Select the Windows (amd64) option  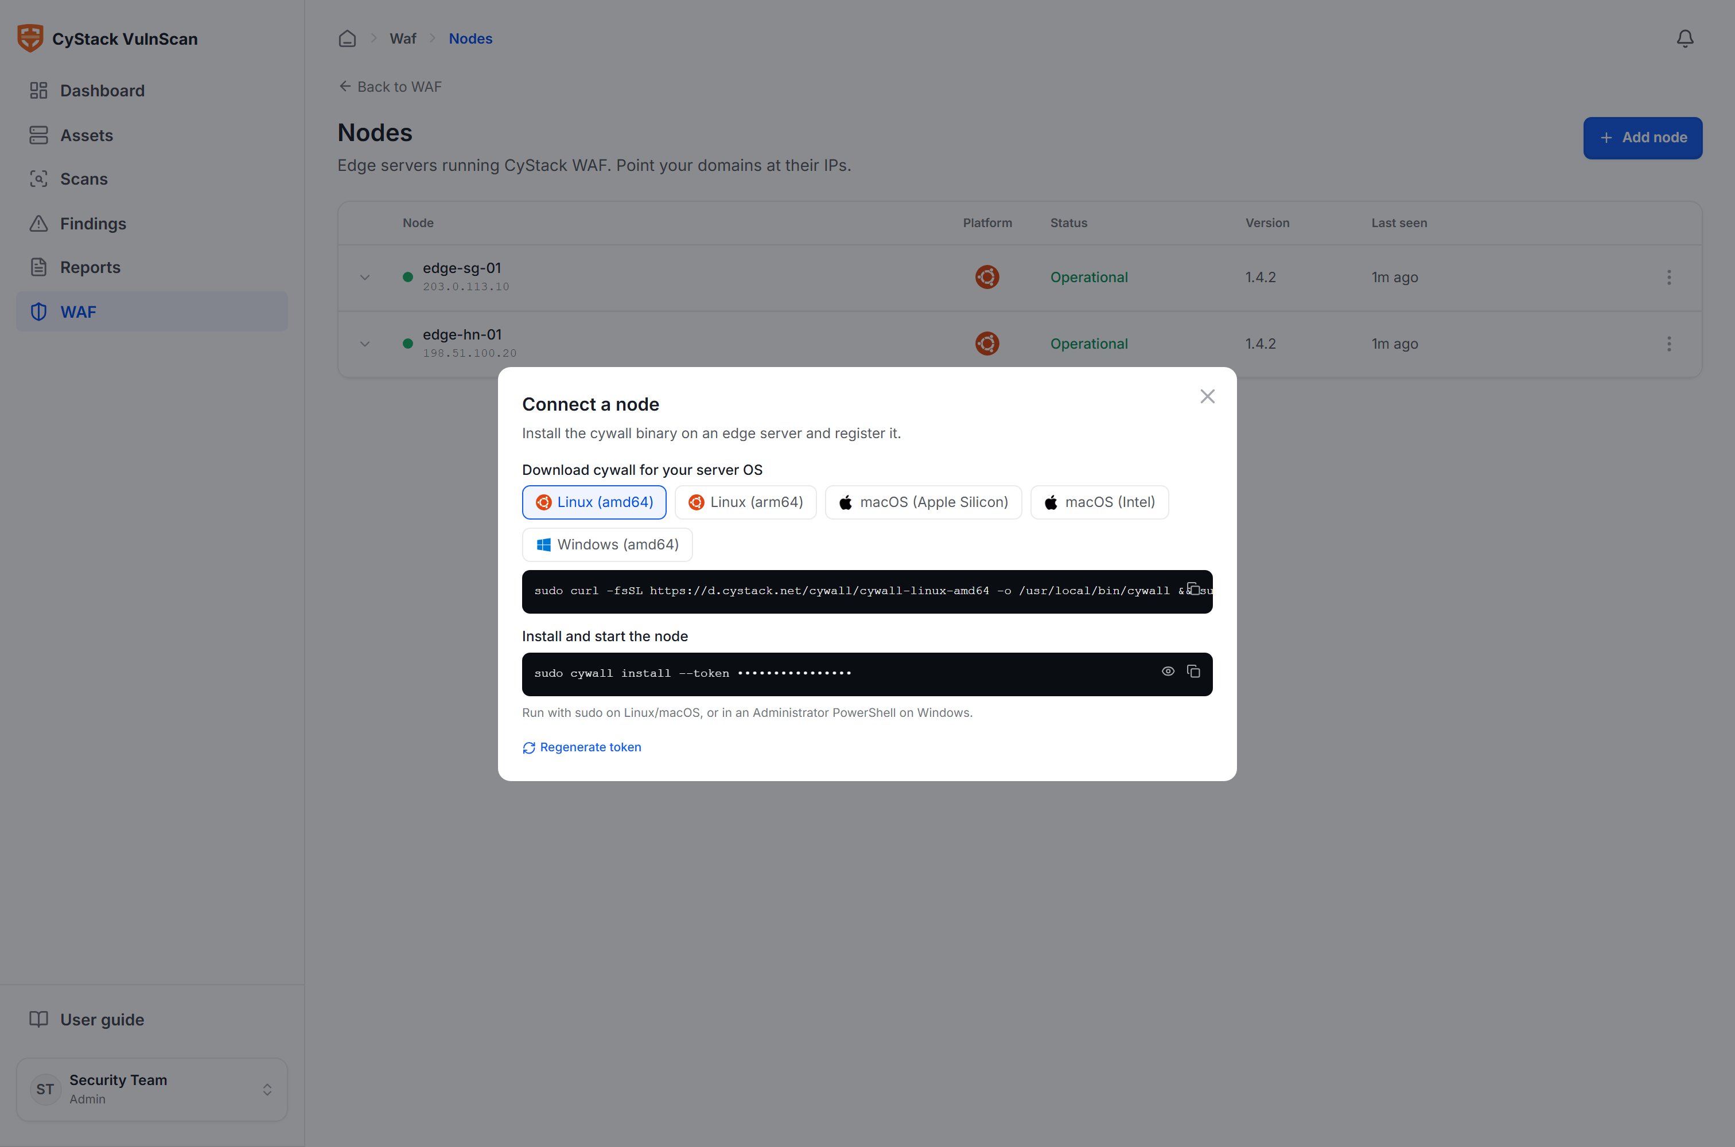[x=608, y=545]
